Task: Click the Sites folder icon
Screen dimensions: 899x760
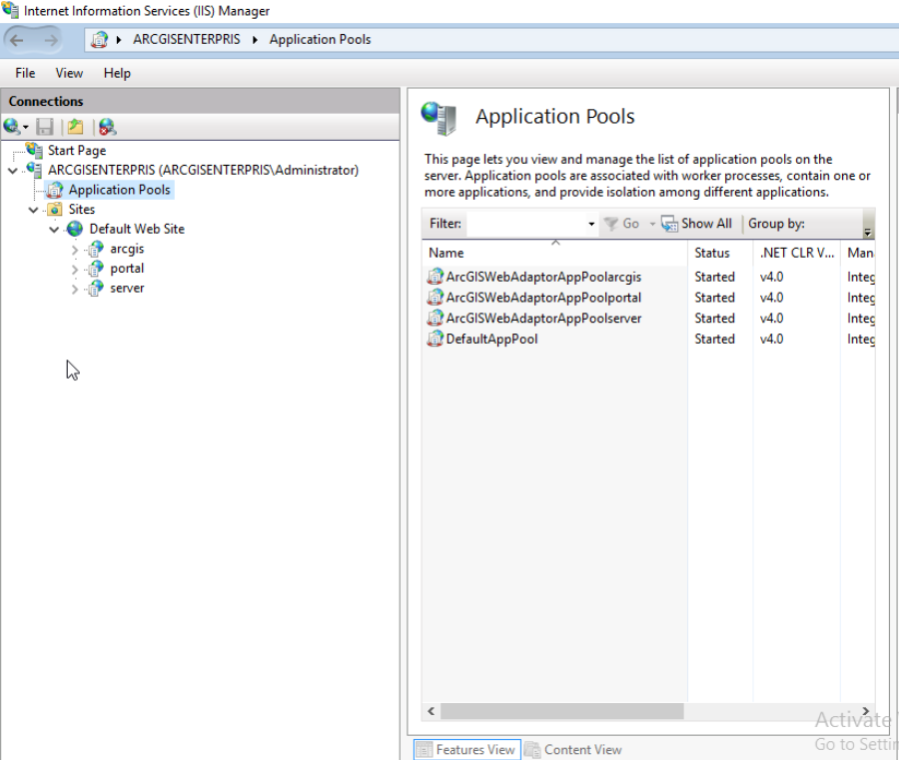Action: tap(55, 209)
